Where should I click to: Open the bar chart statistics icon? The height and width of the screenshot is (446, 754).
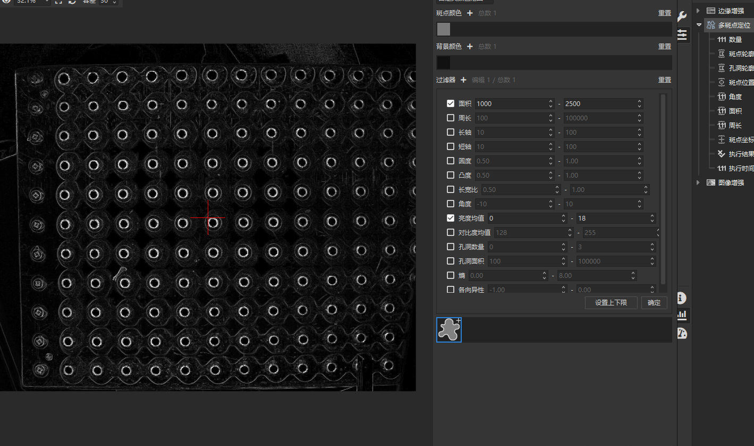click(x=682, y=315)
